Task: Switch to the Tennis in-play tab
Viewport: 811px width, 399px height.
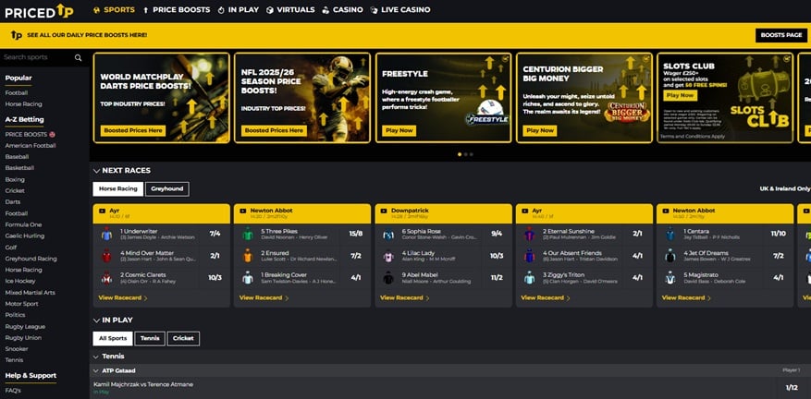Action: coord(150,339)
